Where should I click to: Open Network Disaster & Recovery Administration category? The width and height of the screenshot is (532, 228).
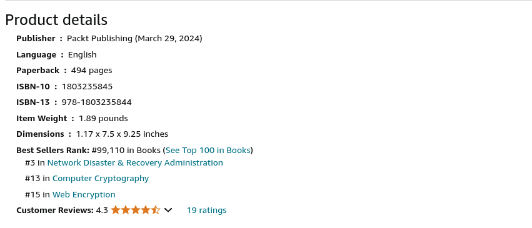[135, 162]
